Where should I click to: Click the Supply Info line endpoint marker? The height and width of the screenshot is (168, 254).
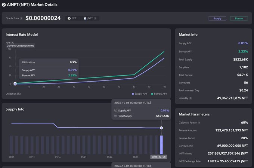(161, 128)
